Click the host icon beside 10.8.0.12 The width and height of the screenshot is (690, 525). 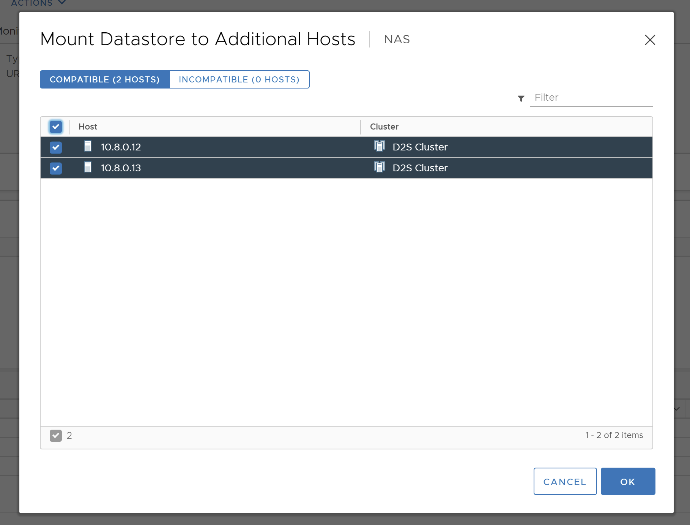pyautogui.click(x=88, y=147)
